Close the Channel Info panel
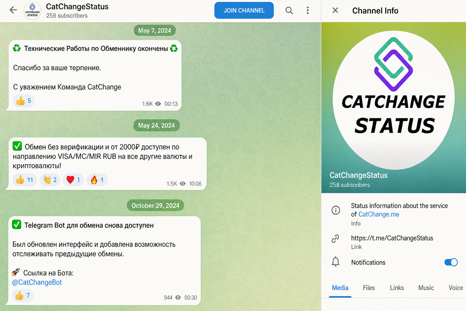This screenshot has width=466, height=311. click(335, 10)
